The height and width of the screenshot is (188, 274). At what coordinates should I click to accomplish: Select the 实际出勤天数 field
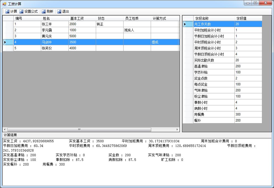click(x=214, y=60)
